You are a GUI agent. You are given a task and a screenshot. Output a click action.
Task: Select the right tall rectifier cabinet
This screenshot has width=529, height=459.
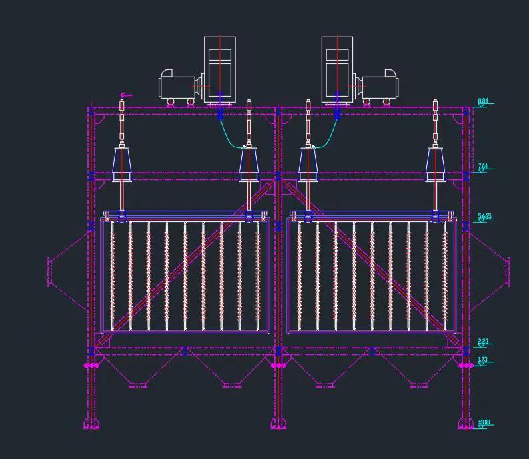click(337, 69)
